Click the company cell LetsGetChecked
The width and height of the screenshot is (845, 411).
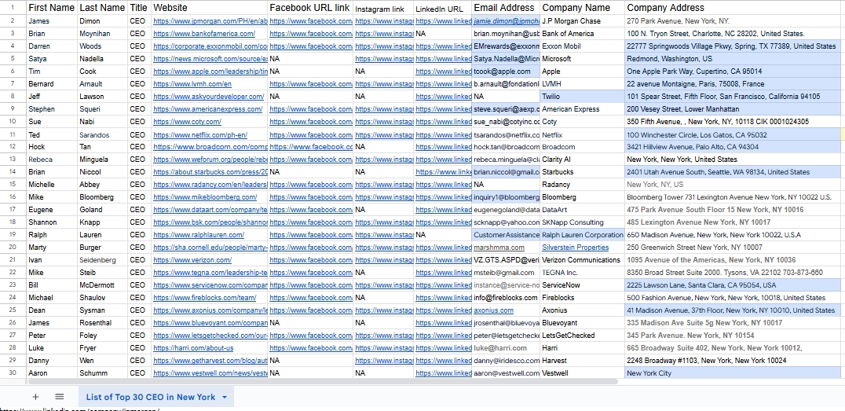[583, 336]
